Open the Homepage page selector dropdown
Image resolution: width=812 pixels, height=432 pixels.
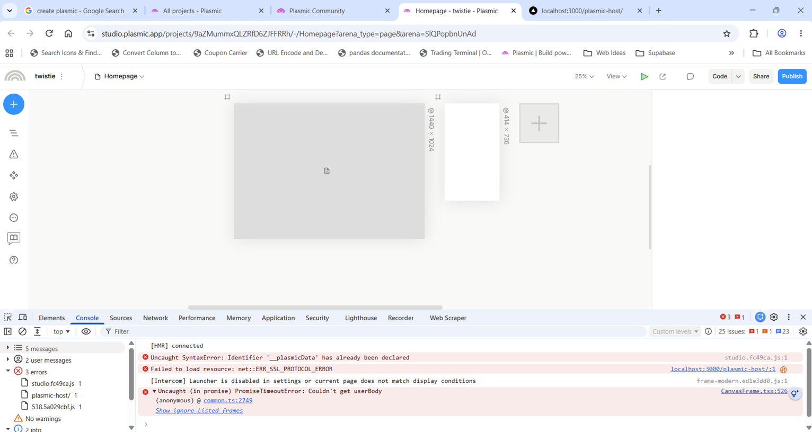(x=120, y=76)
